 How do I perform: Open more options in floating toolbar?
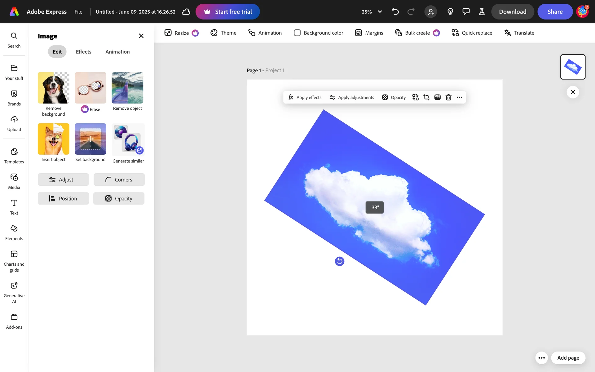click(460, 97)
